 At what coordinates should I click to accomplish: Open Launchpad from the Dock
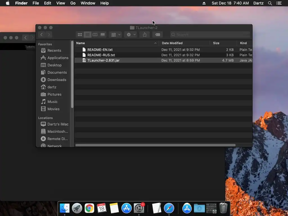[x=77, y=208]
